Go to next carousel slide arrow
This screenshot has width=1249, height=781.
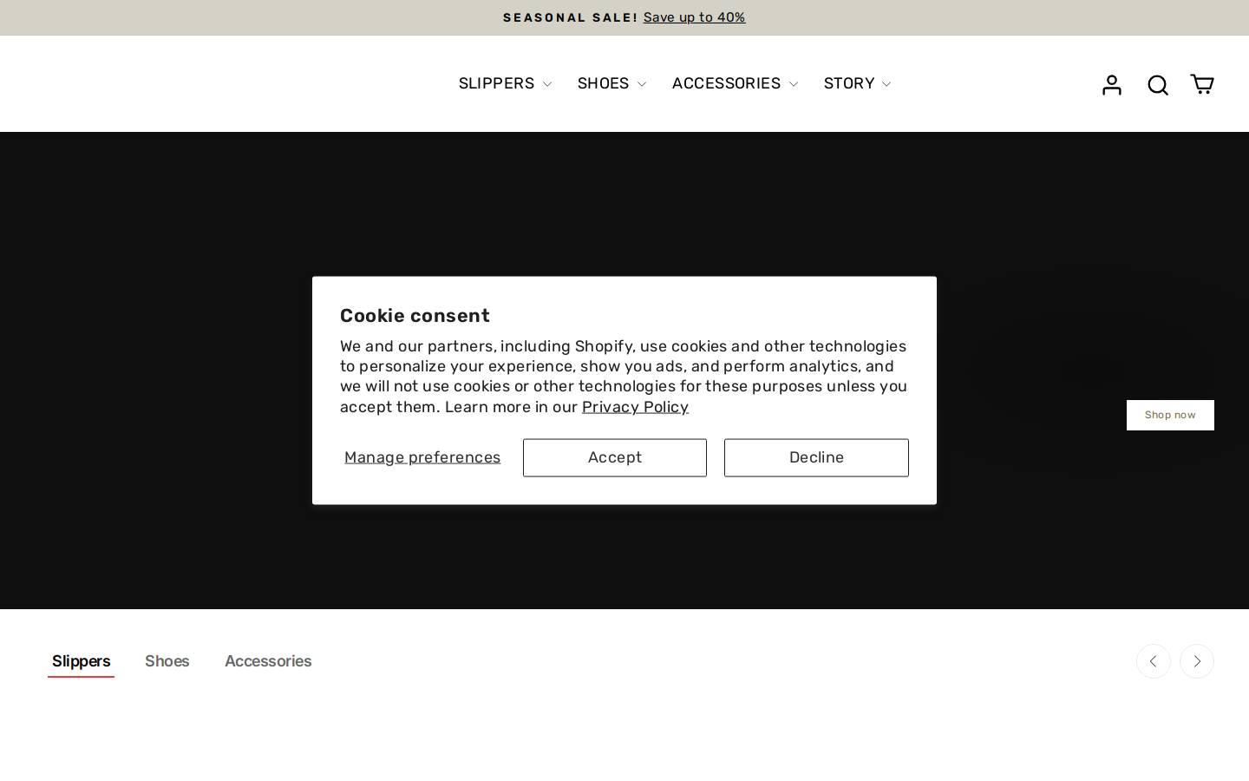1196,661
